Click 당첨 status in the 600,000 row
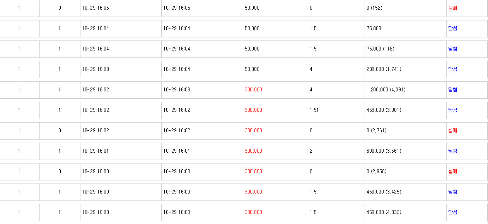 (452, 151)
